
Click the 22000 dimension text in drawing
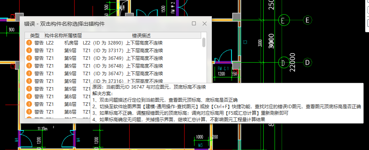[292, 63]
